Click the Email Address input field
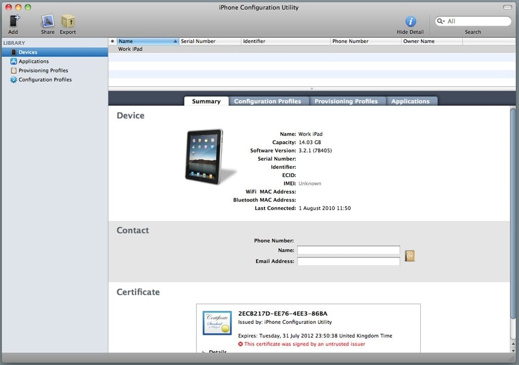519x365 pixels. [349, 261]
